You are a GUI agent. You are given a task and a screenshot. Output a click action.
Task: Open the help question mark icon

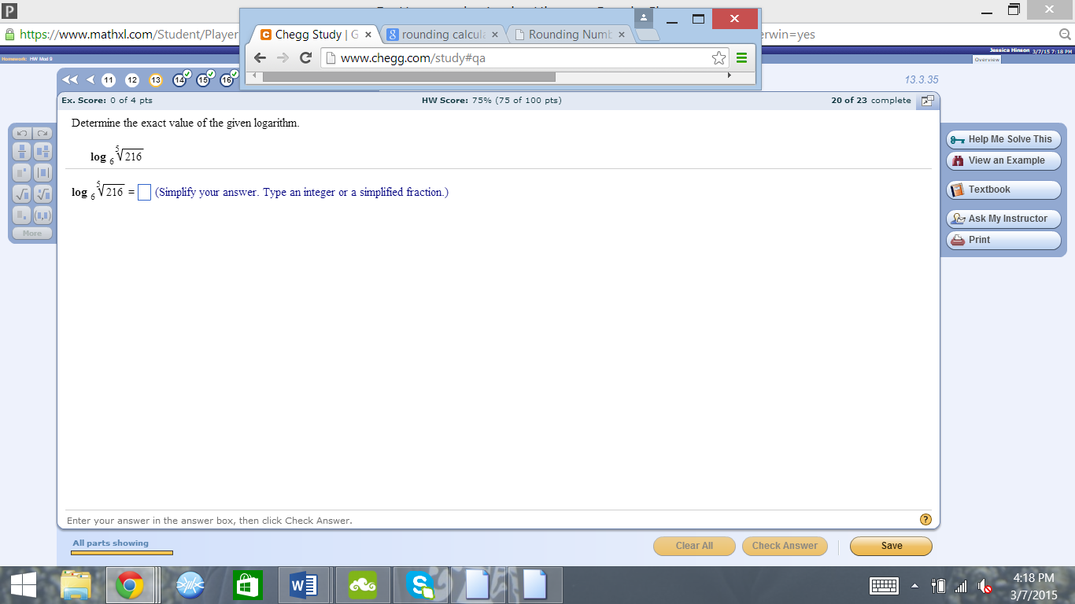[925, 520]
